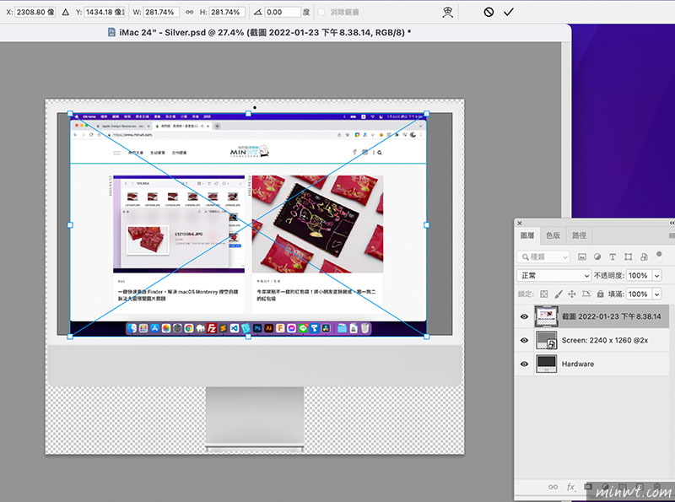
Task: Open the blend mode 正常 dropdown
Action: point(554,275)
